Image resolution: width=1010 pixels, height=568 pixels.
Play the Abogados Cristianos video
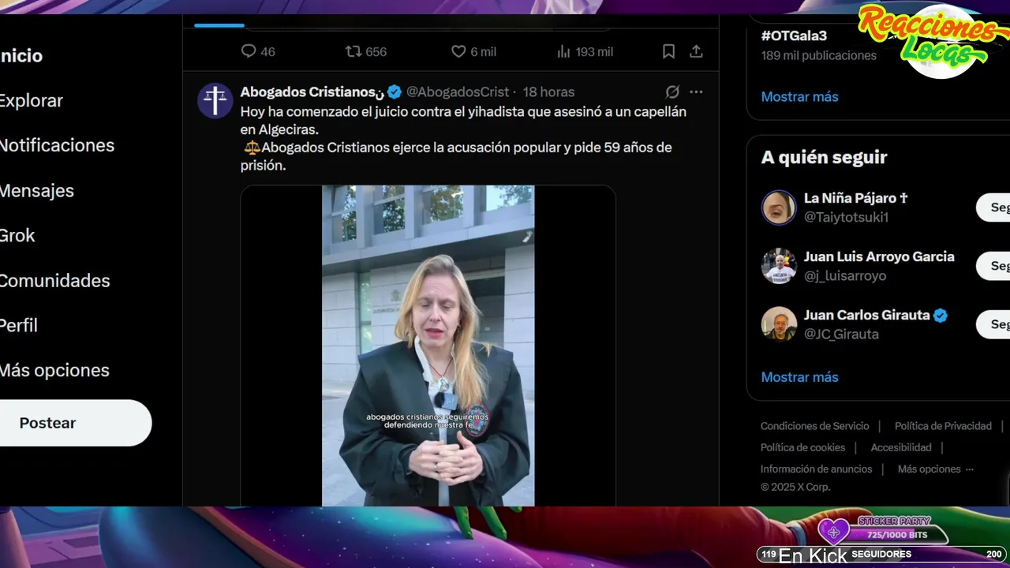coord(428,346)
